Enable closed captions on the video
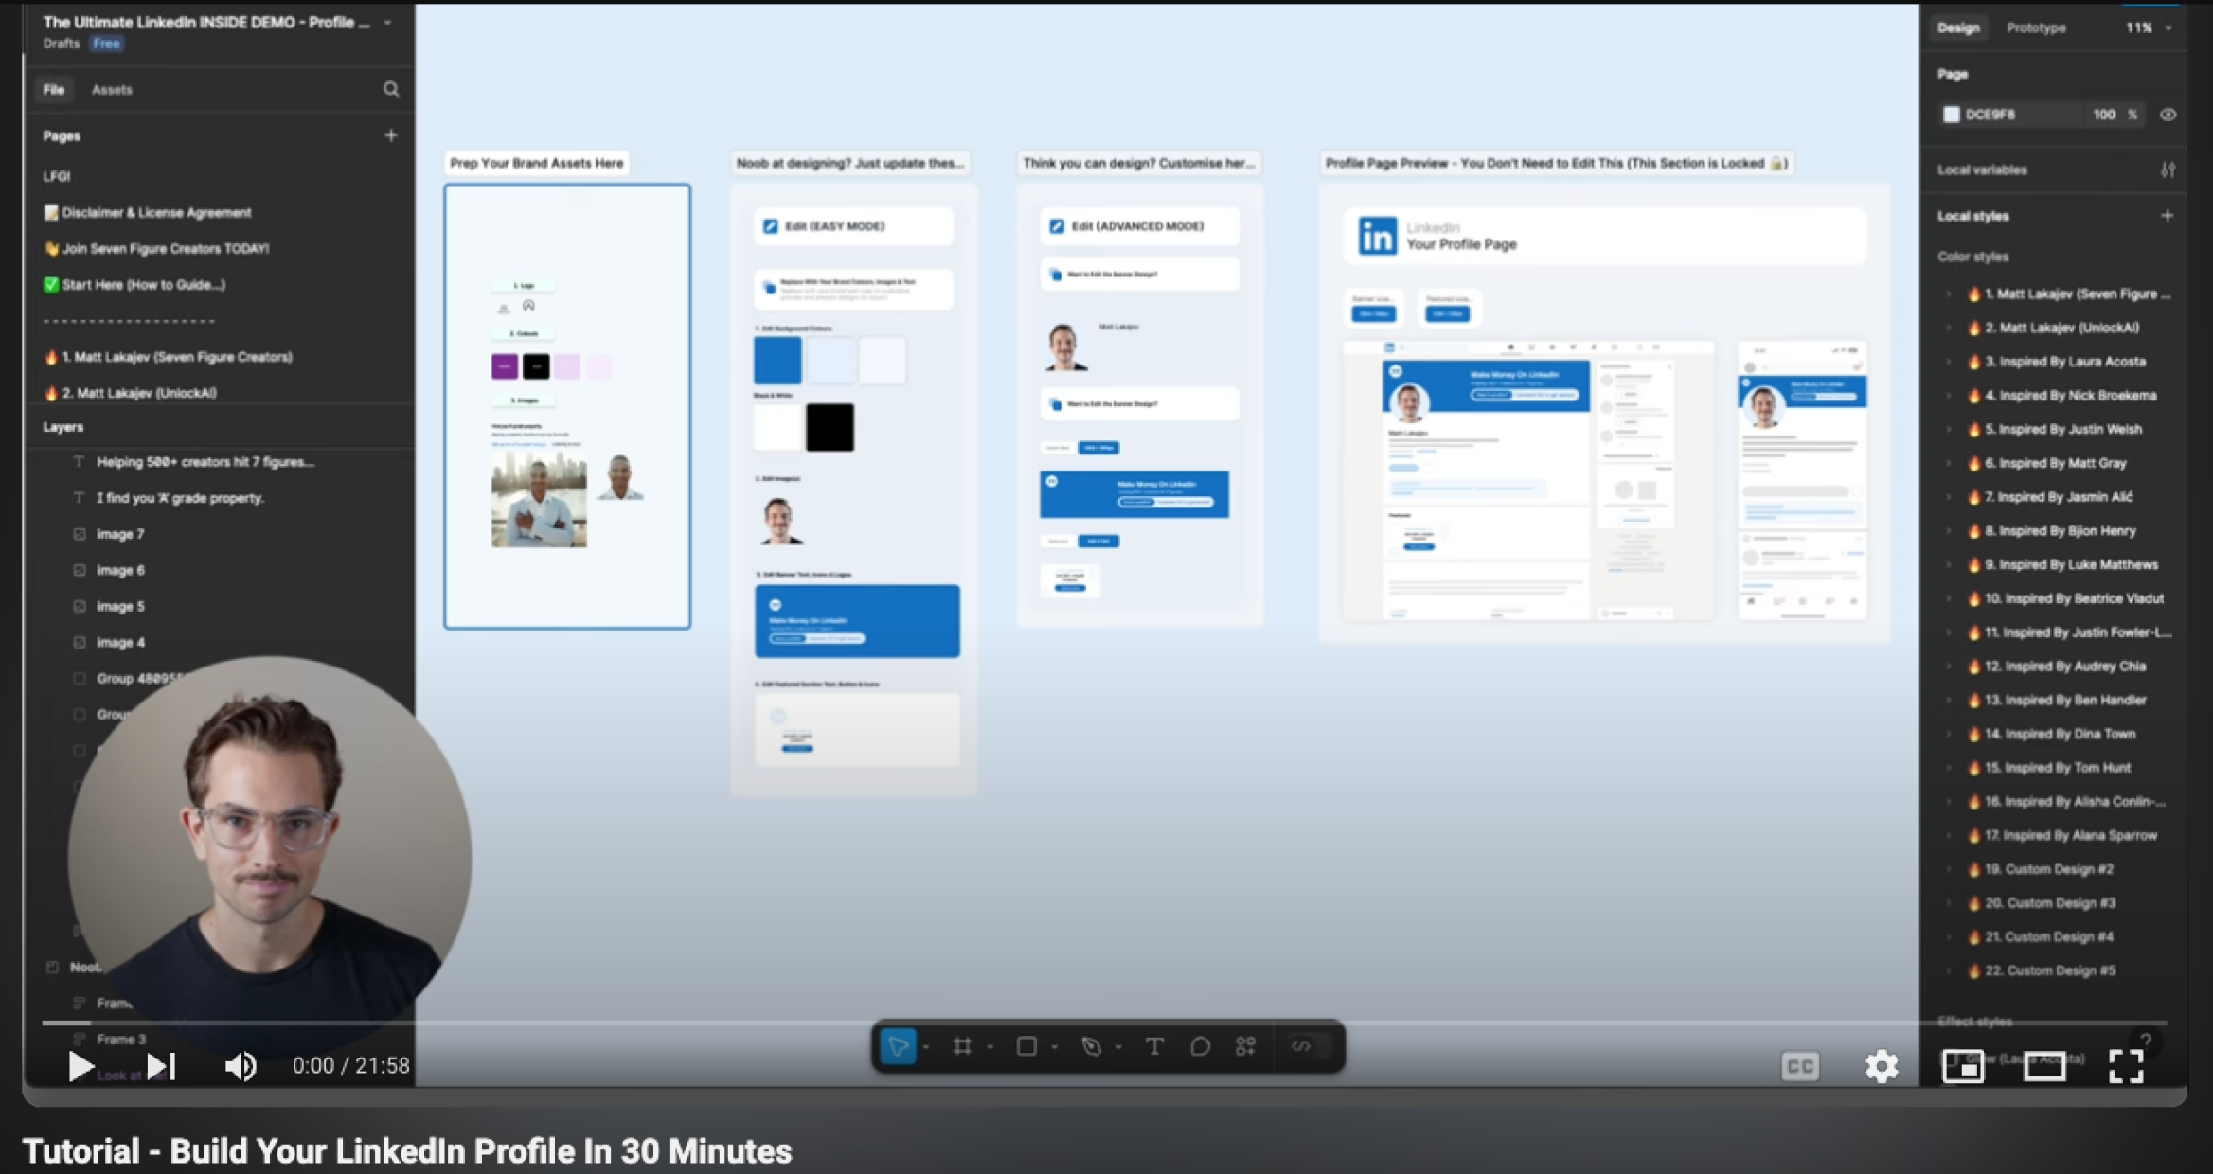Viewport: 2213px width, 1174px height. (1801, 1066)
